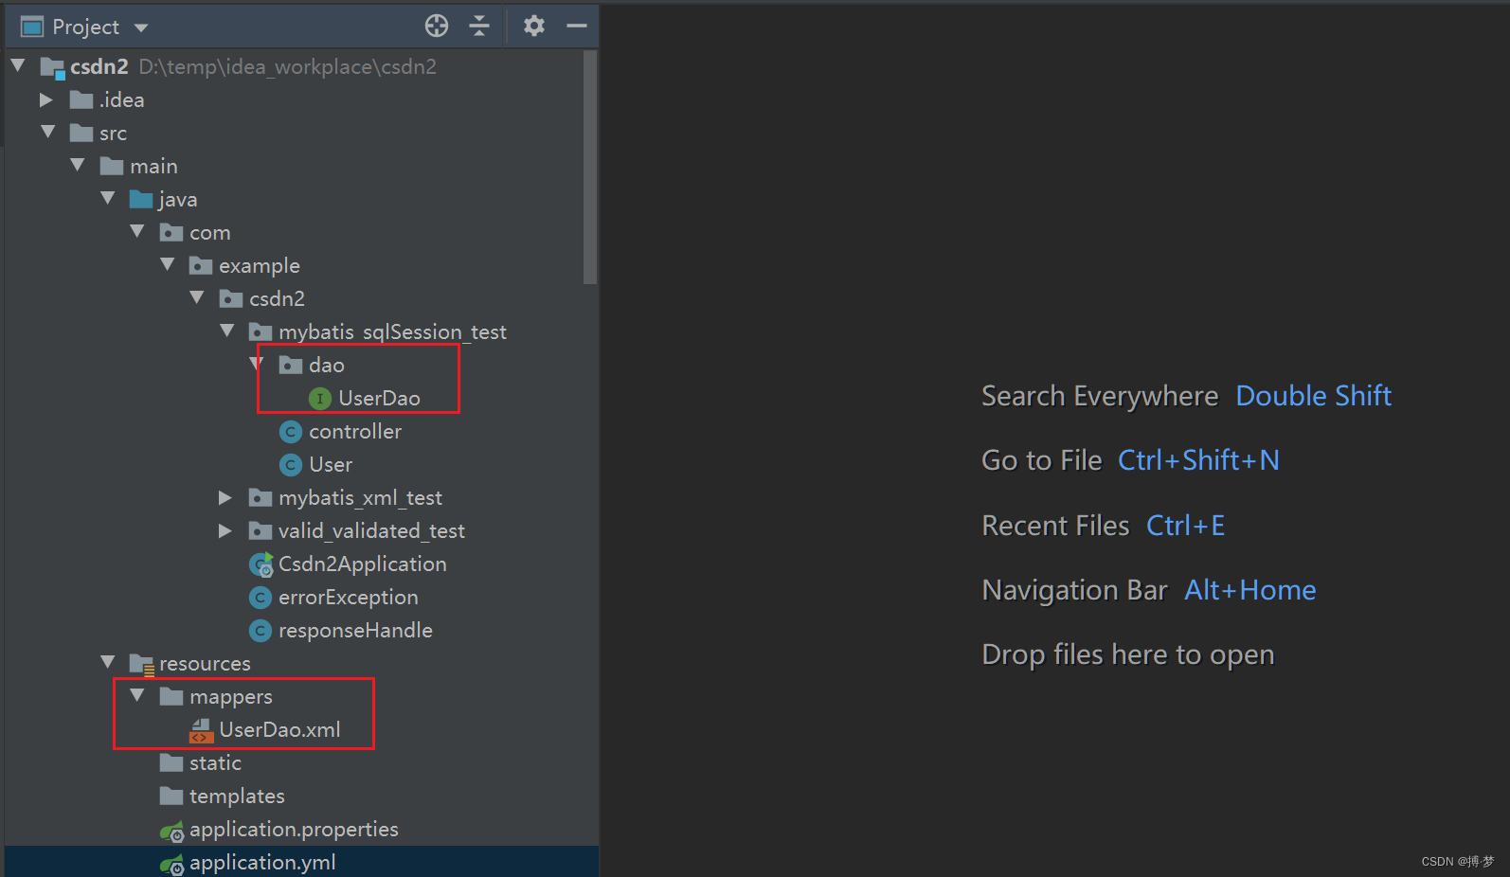Image resolution: width=1510 pixels, height=877 pixels.
Task: Click the static folder icon
Action: [x=171, y=762]
